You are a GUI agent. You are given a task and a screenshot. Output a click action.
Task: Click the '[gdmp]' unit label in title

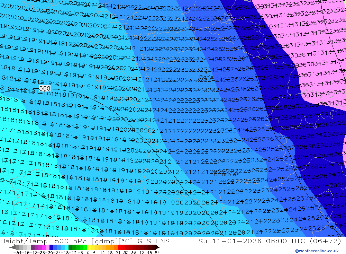tap(104, 241)
